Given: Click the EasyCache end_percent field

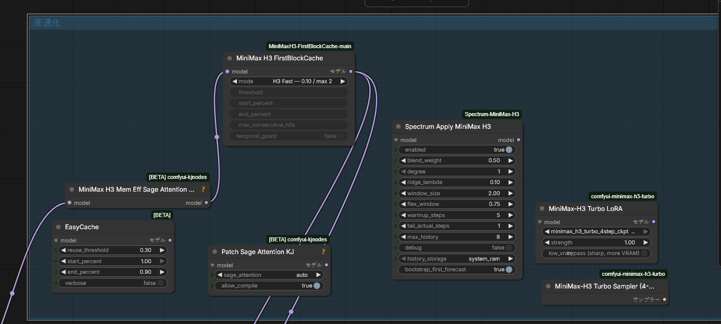Looking at the screenshot, I should [x=113, y=272].
